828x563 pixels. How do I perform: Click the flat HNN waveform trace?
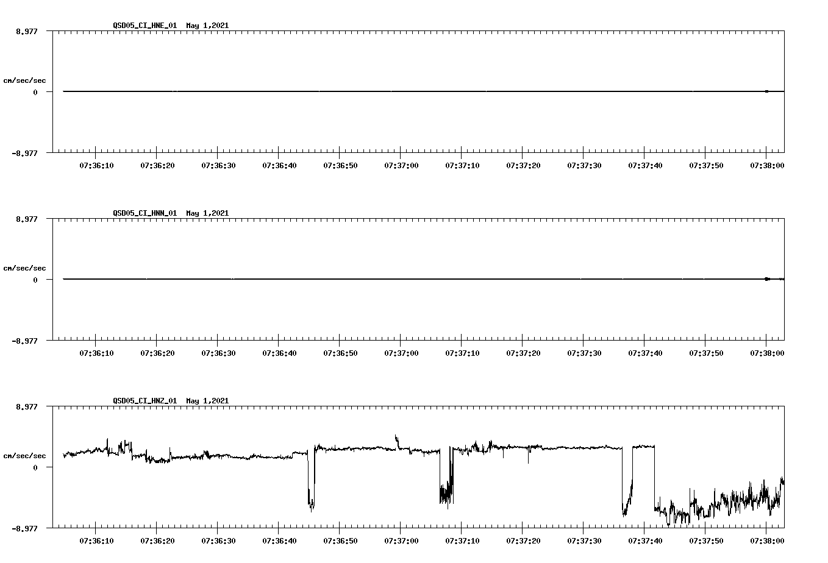tap(366, 279)
